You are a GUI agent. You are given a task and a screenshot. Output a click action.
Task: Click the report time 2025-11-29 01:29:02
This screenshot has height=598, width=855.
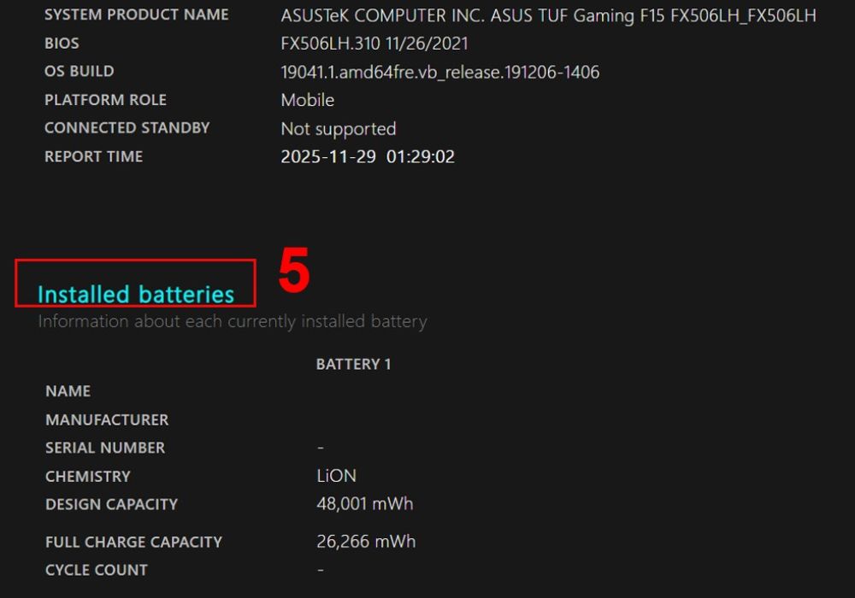pos(368,157)
